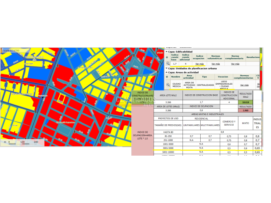Click the UNIFAMILIARES column header
Image resolution: width=271 pixels, height=203 pixels.
click(x=191, y=125)
